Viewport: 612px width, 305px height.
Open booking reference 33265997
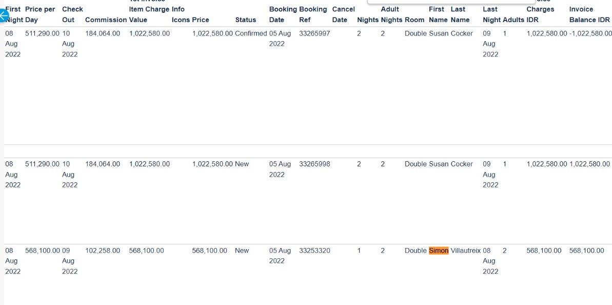coord(313,33)
